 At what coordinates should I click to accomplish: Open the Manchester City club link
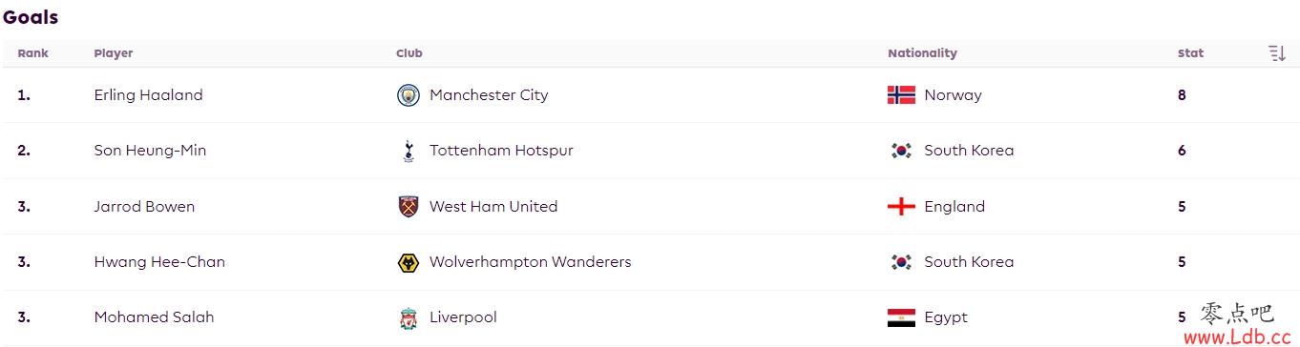click(x=489, y=95)
